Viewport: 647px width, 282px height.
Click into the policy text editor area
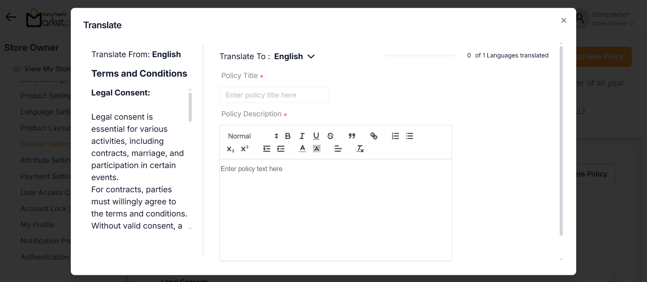pos(335,208)
